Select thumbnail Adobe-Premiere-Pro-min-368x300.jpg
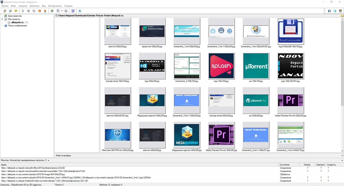Image resolution: width=344 pixels, height=186 pixels. pyautogui.click(x=221, y=135)
